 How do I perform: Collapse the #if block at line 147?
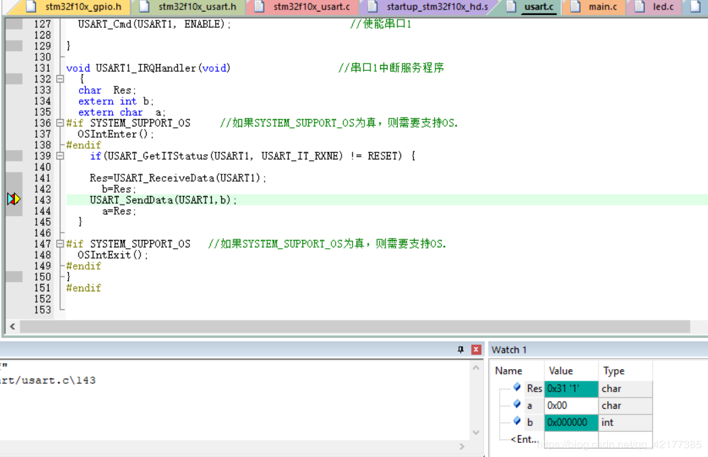point(60,244)
